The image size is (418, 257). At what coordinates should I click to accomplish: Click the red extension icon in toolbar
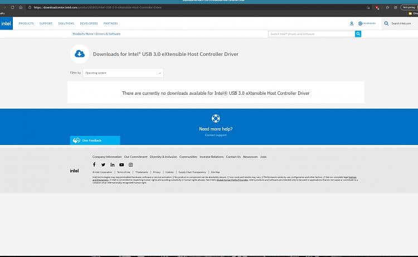pyautogui.click(x=377, y=8)
